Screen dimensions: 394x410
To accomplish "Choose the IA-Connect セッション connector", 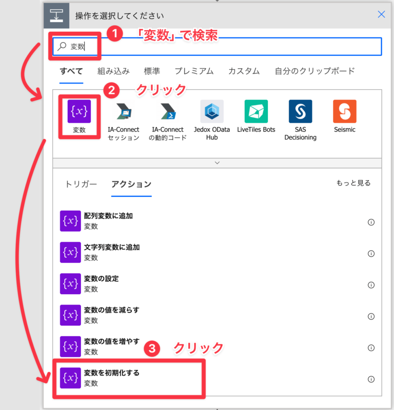I will click(124, 112).
